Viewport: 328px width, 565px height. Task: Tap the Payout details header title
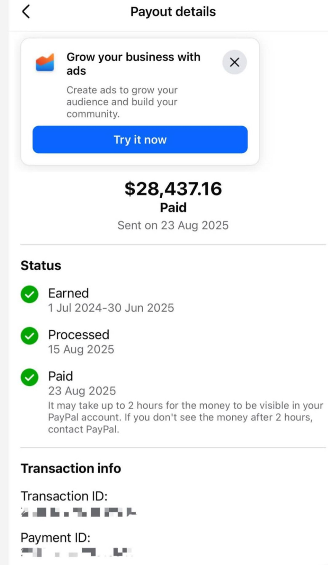coord(173,12)
